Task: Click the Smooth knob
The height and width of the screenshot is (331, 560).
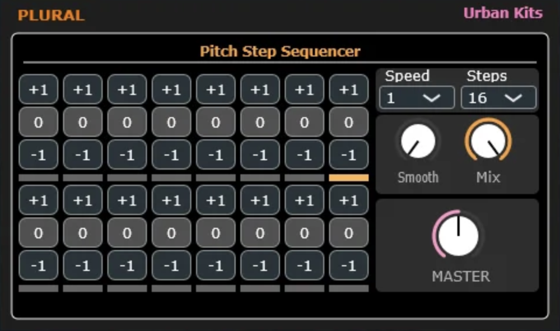Action: 418,141
